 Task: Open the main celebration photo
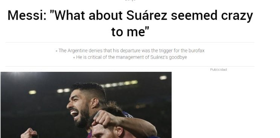(86, 105)
